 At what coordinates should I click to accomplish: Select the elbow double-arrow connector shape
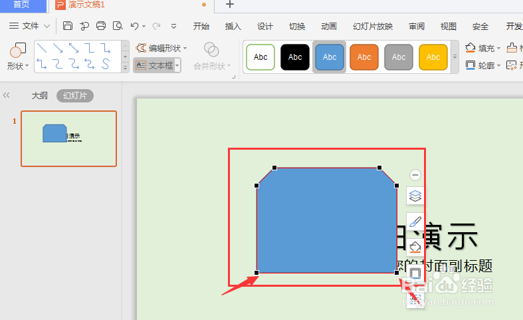point(42,63)
